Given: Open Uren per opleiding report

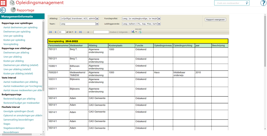Looking at the screenshot, I should 13,36.
